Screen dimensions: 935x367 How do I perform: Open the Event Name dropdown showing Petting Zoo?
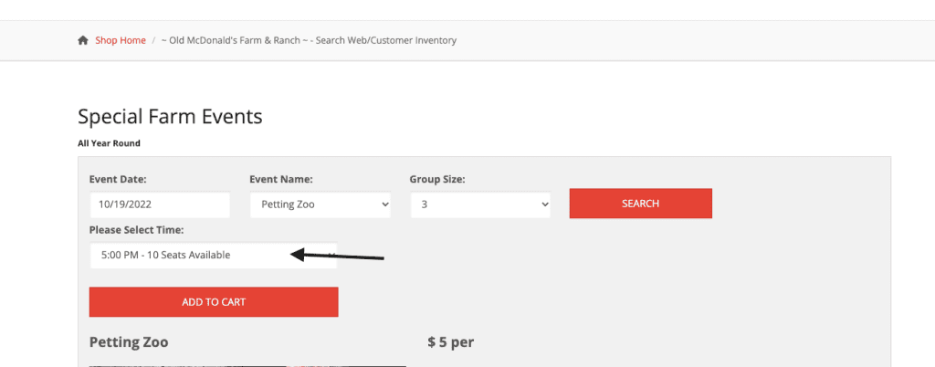pos(320,204)
